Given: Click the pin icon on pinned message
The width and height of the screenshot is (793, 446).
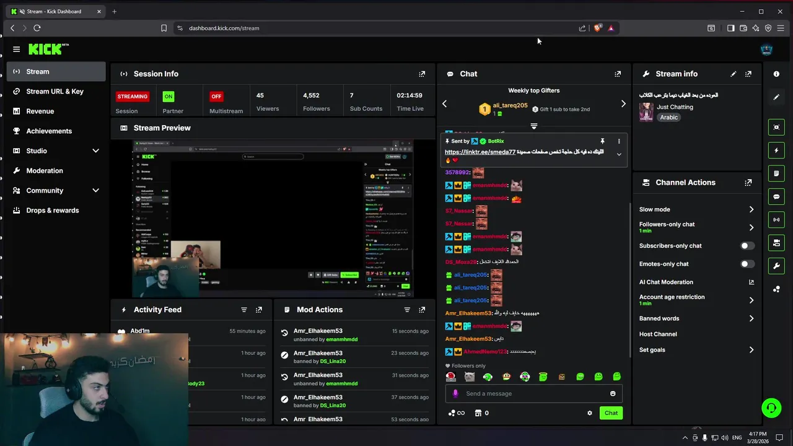Looking at the screenshot, I should coord(602,141).
